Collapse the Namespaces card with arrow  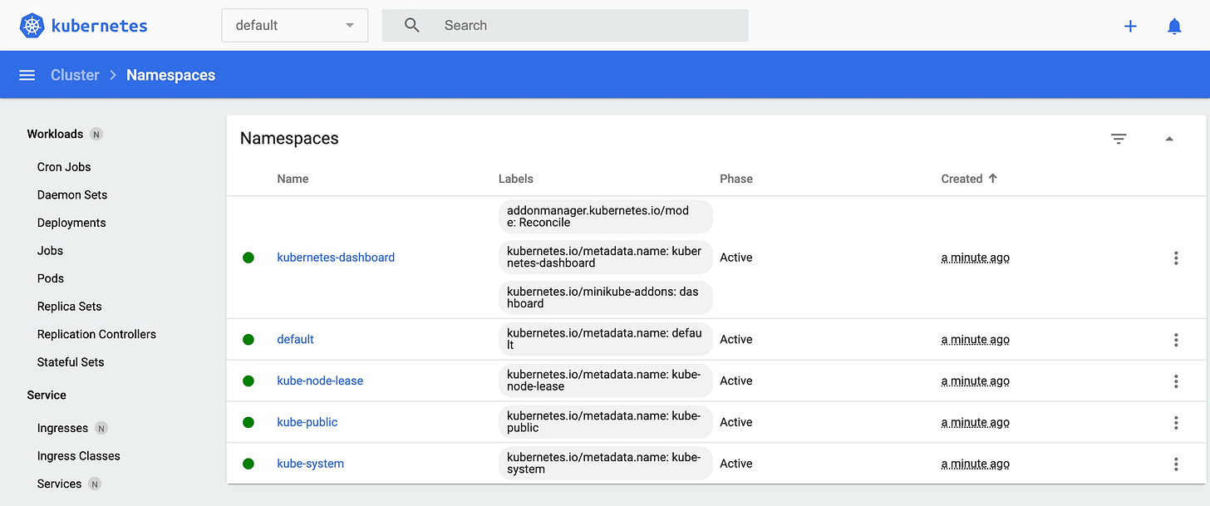point(1169,139)
